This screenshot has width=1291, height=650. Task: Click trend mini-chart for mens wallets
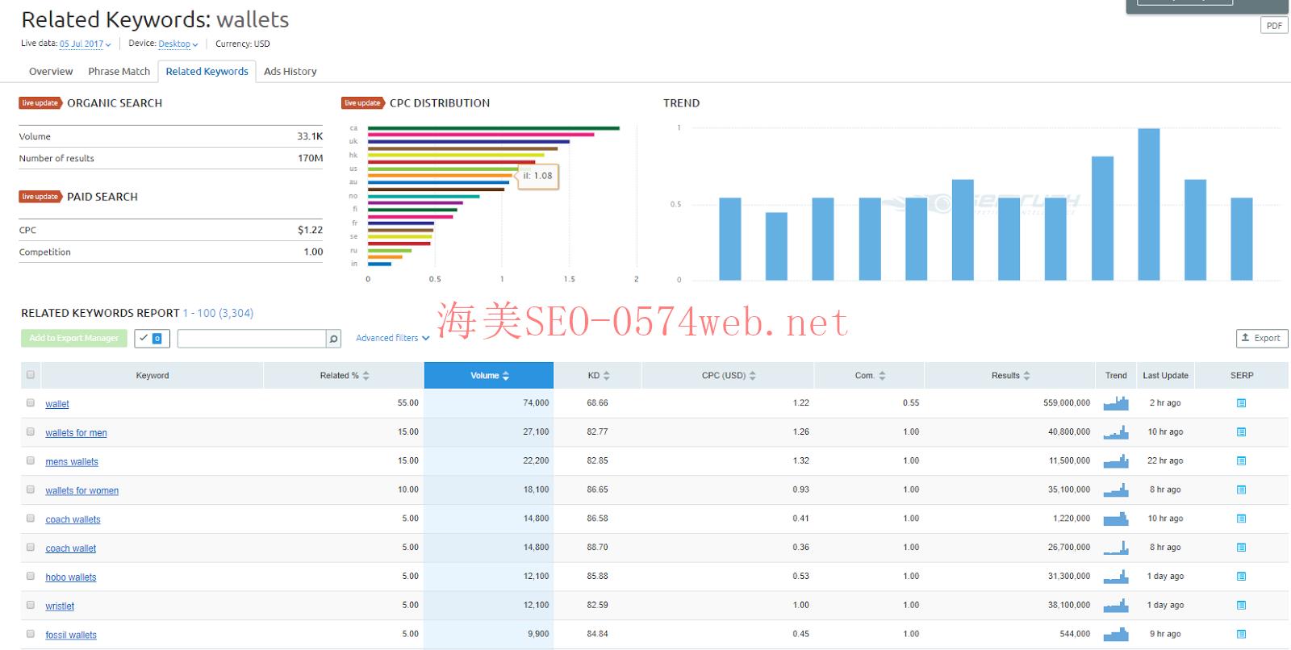click(1115, 461)
